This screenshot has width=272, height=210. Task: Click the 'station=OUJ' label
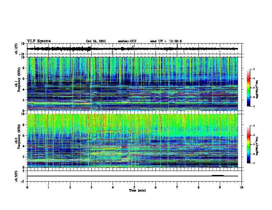[x=127, y=41]
